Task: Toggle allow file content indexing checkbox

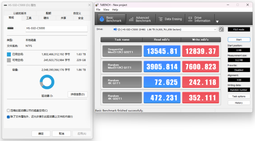Action: 8,117
